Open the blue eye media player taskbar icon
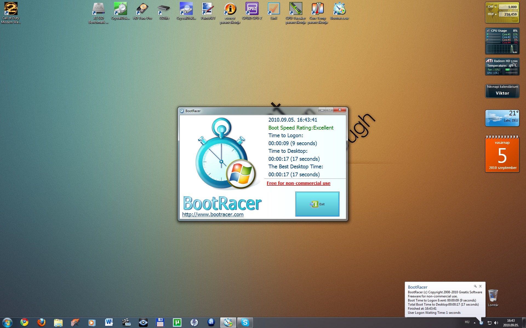526x328 pixels. (x=143, y=323)
